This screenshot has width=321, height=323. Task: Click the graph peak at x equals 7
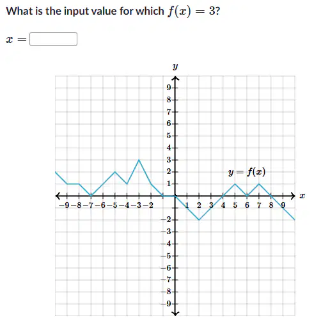pyautogui.click(x=259, y=184)
